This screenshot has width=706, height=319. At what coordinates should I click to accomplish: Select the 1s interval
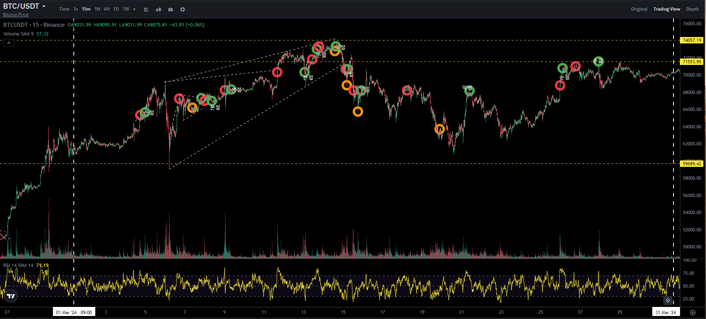click(76, 9)
